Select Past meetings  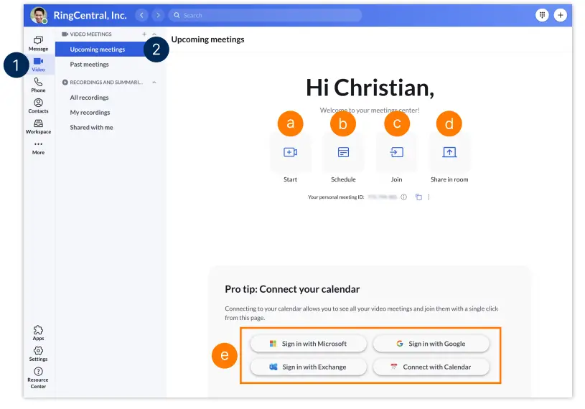(89, 64)
